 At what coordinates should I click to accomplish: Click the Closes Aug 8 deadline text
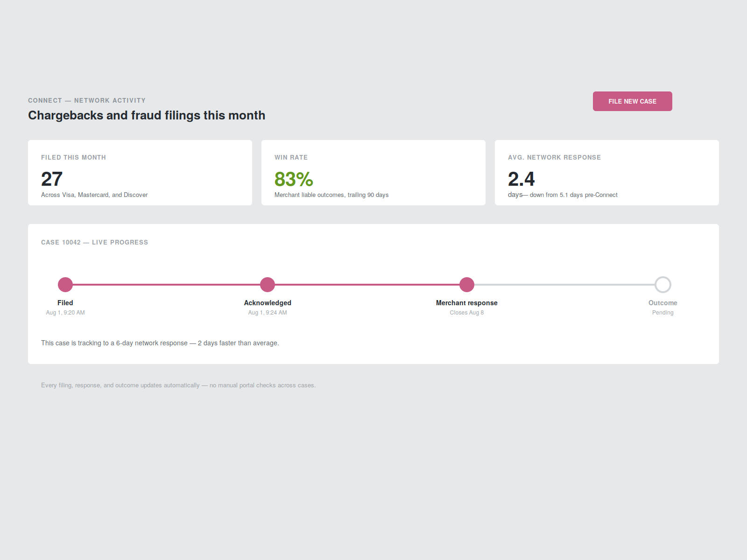click(467, 313)
